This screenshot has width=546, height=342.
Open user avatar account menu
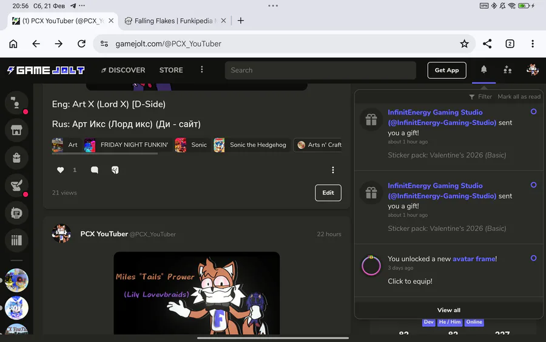(x=533, y=70)
